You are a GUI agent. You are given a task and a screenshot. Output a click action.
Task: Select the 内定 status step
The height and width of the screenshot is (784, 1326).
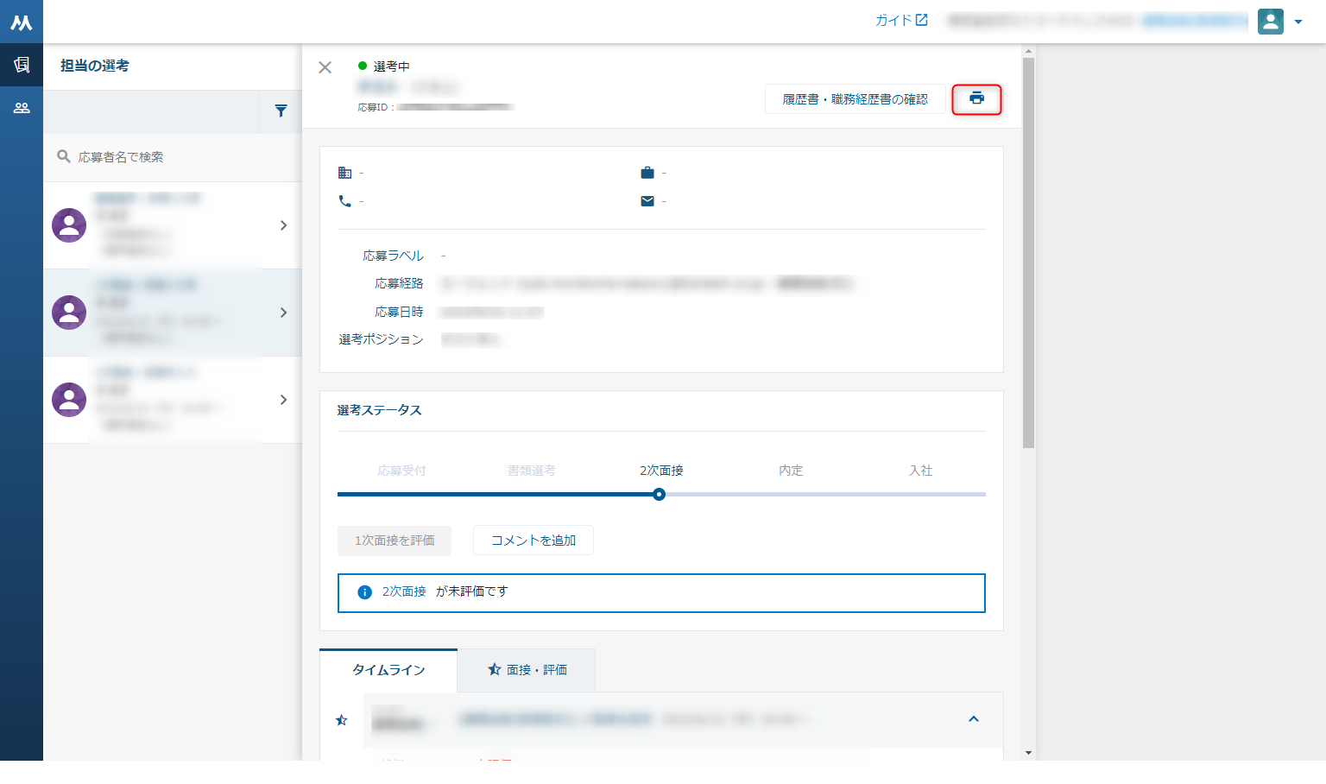click(x=791, y=471)
